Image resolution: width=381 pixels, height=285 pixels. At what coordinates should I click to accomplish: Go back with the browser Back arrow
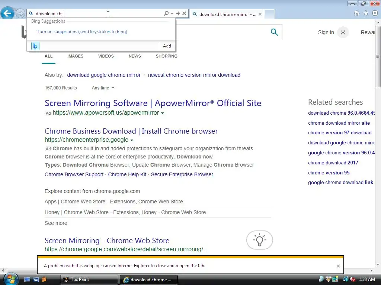[x=7, y=13]
